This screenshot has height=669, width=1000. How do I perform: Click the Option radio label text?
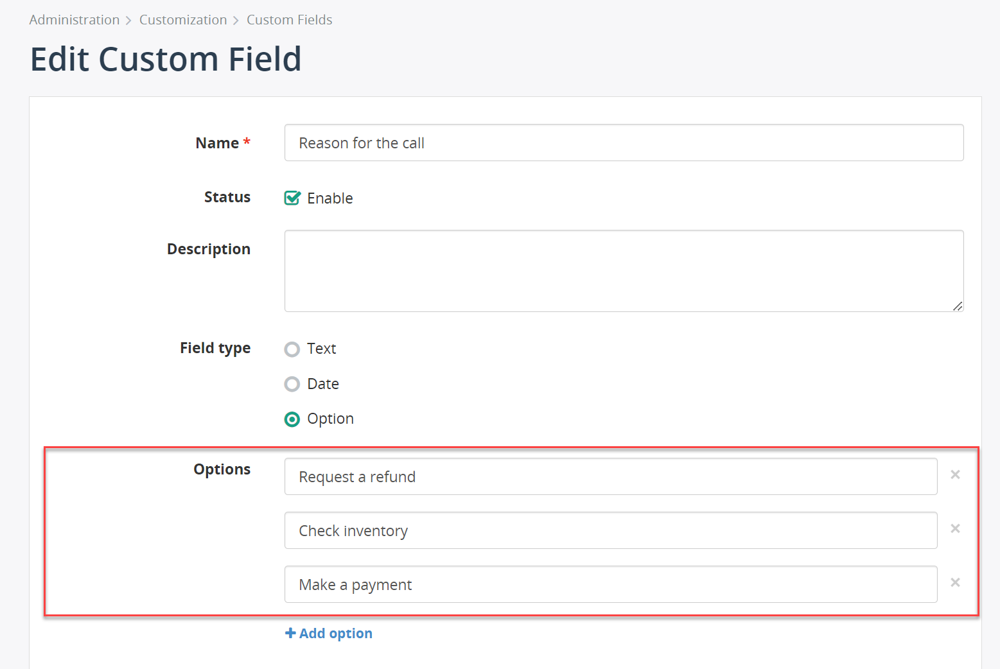click(x=331, y=419)
